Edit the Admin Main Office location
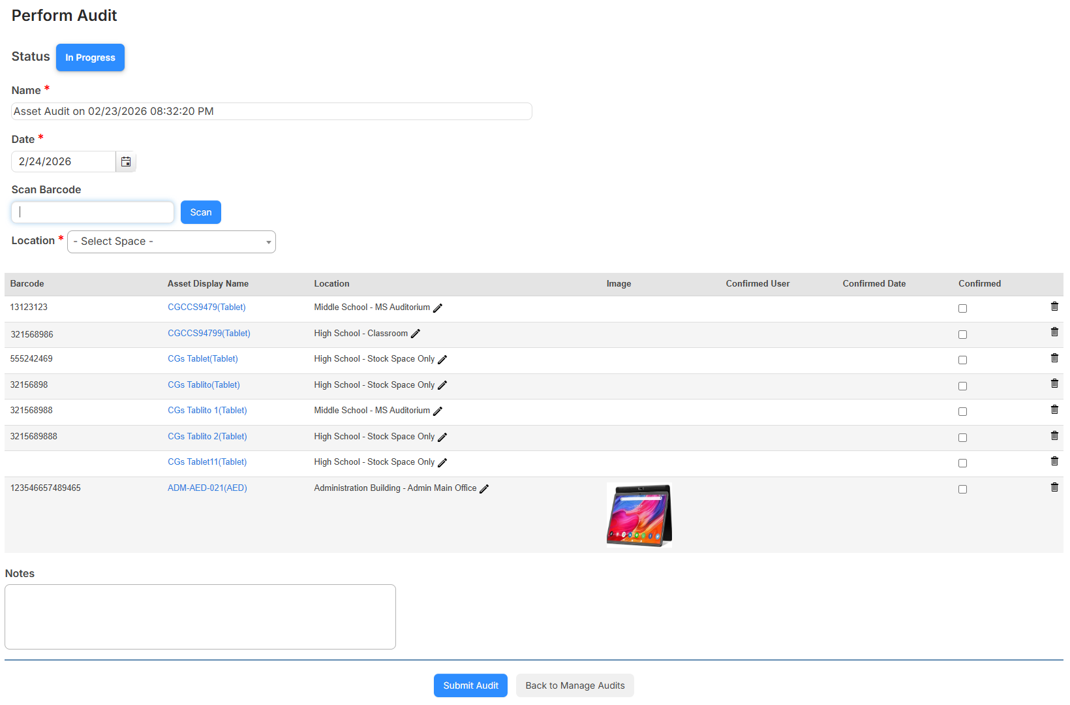Viewport: 1070px width, 705px height. pos(485,488)
